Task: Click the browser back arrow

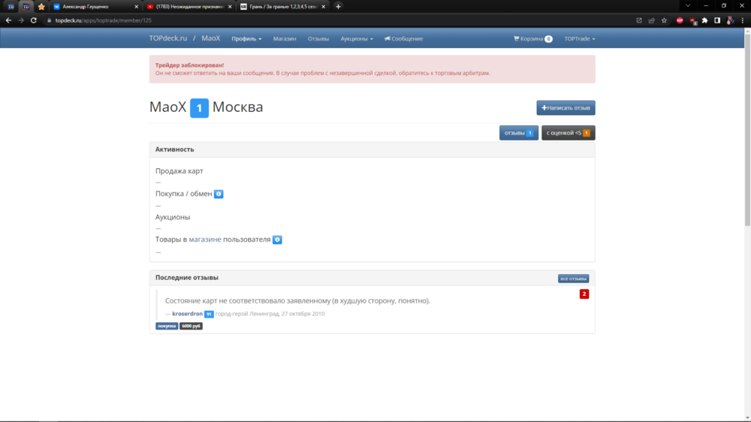Action: pyautogui.click(x=8, y=20)
